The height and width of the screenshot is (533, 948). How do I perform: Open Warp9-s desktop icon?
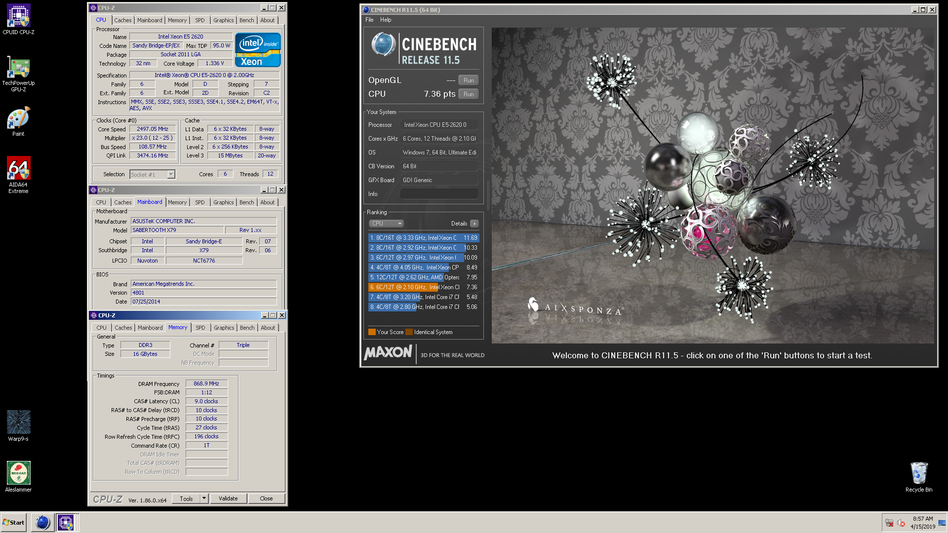tap(18, 425)
